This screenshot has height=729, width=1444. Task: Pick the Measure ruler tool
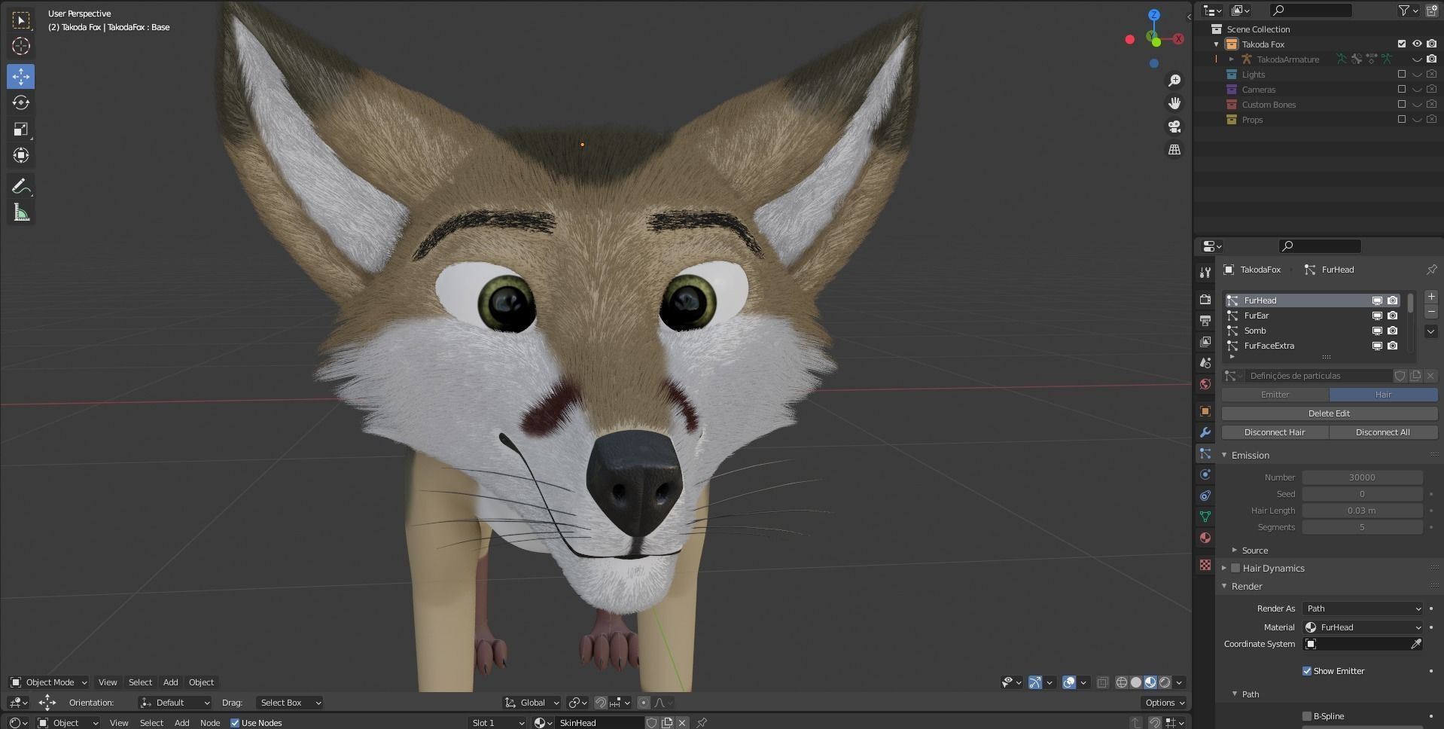coord(21,213)
